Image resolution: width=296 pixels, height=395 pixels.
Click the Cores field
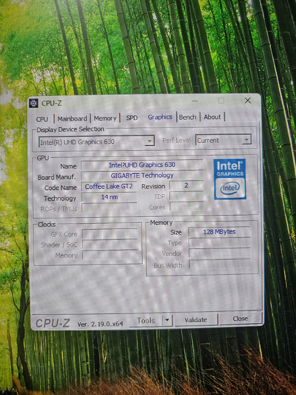click(x=187, y=207)
